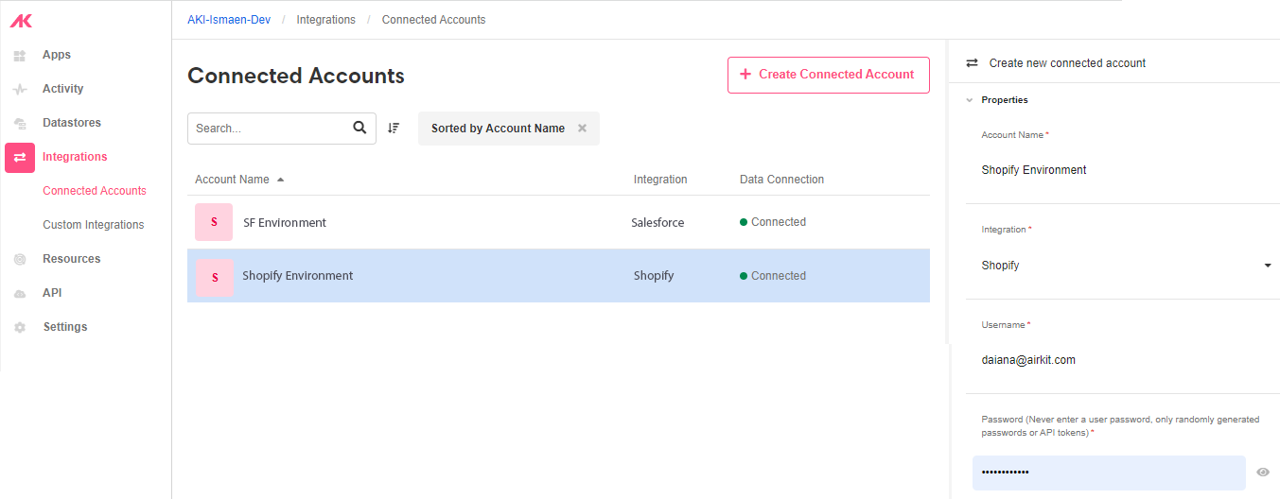Click the Shopify integration cell in the table
Screen dimensions: 1280x499
pyautogui.click(x=654, y=276)
